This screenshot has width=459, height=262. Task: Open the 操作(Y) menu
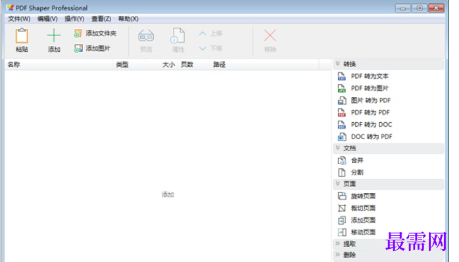click(74, 18)
